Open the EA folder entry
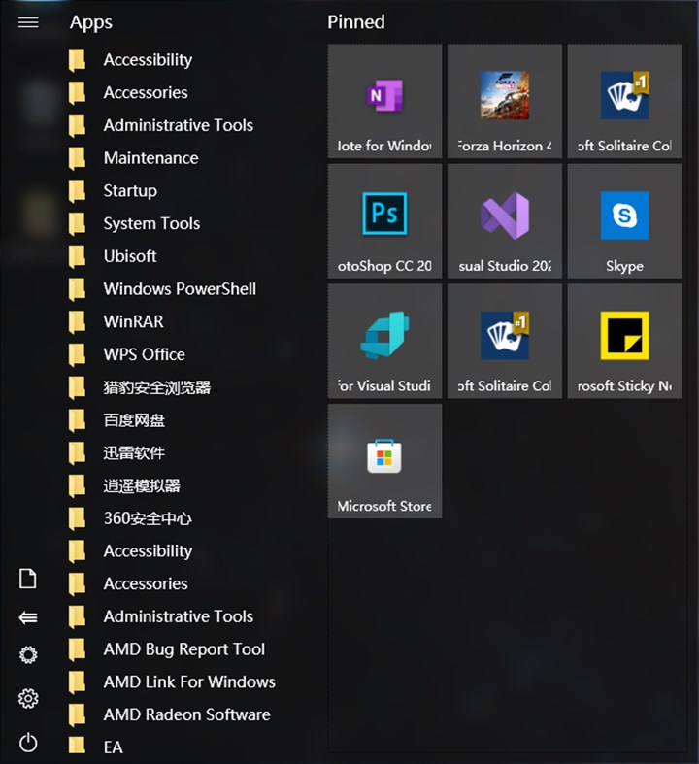This screenshot has width=699, height=764. pyautogui.click(x=95, y=747)
